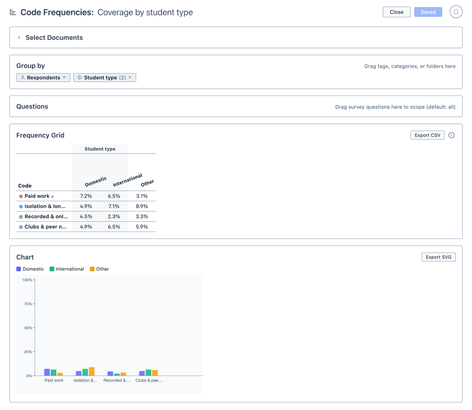Screen dimensions: 472x410
Task: Toggle Other series in chart legend
Action: pyautogui.click(x=99, y=269)
